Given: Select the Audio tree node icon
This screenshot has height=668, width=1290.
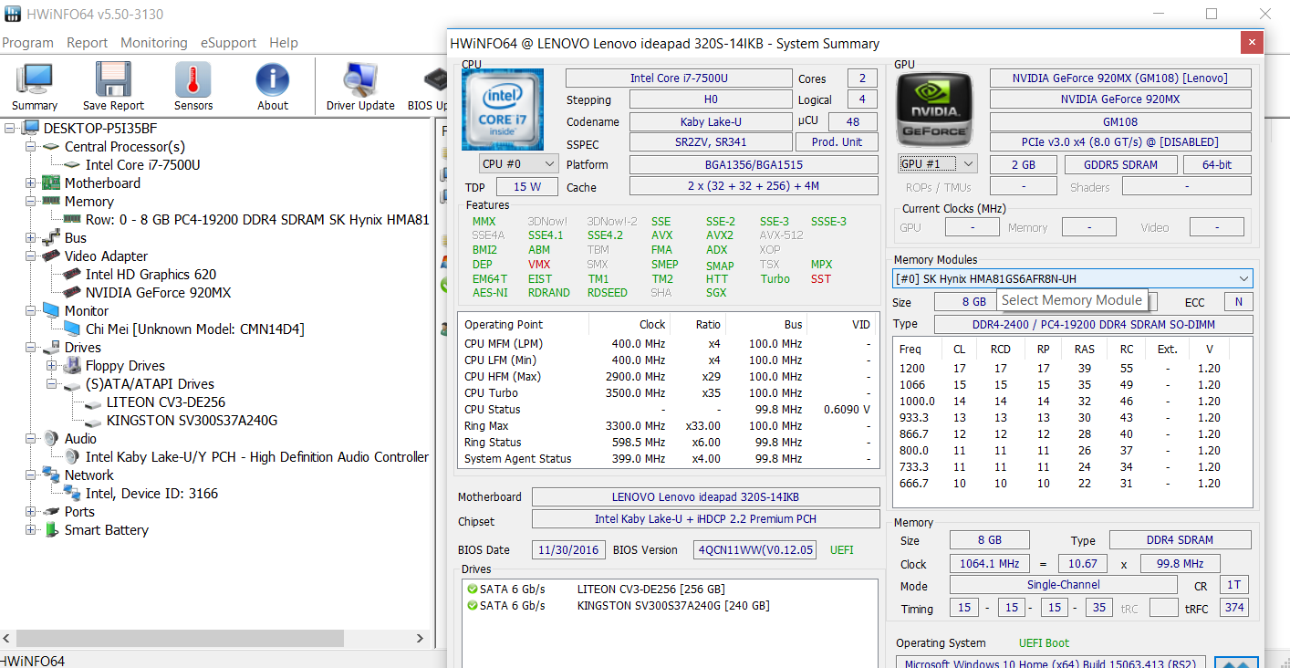Looking at the screenshot, I should click(51, 439).
